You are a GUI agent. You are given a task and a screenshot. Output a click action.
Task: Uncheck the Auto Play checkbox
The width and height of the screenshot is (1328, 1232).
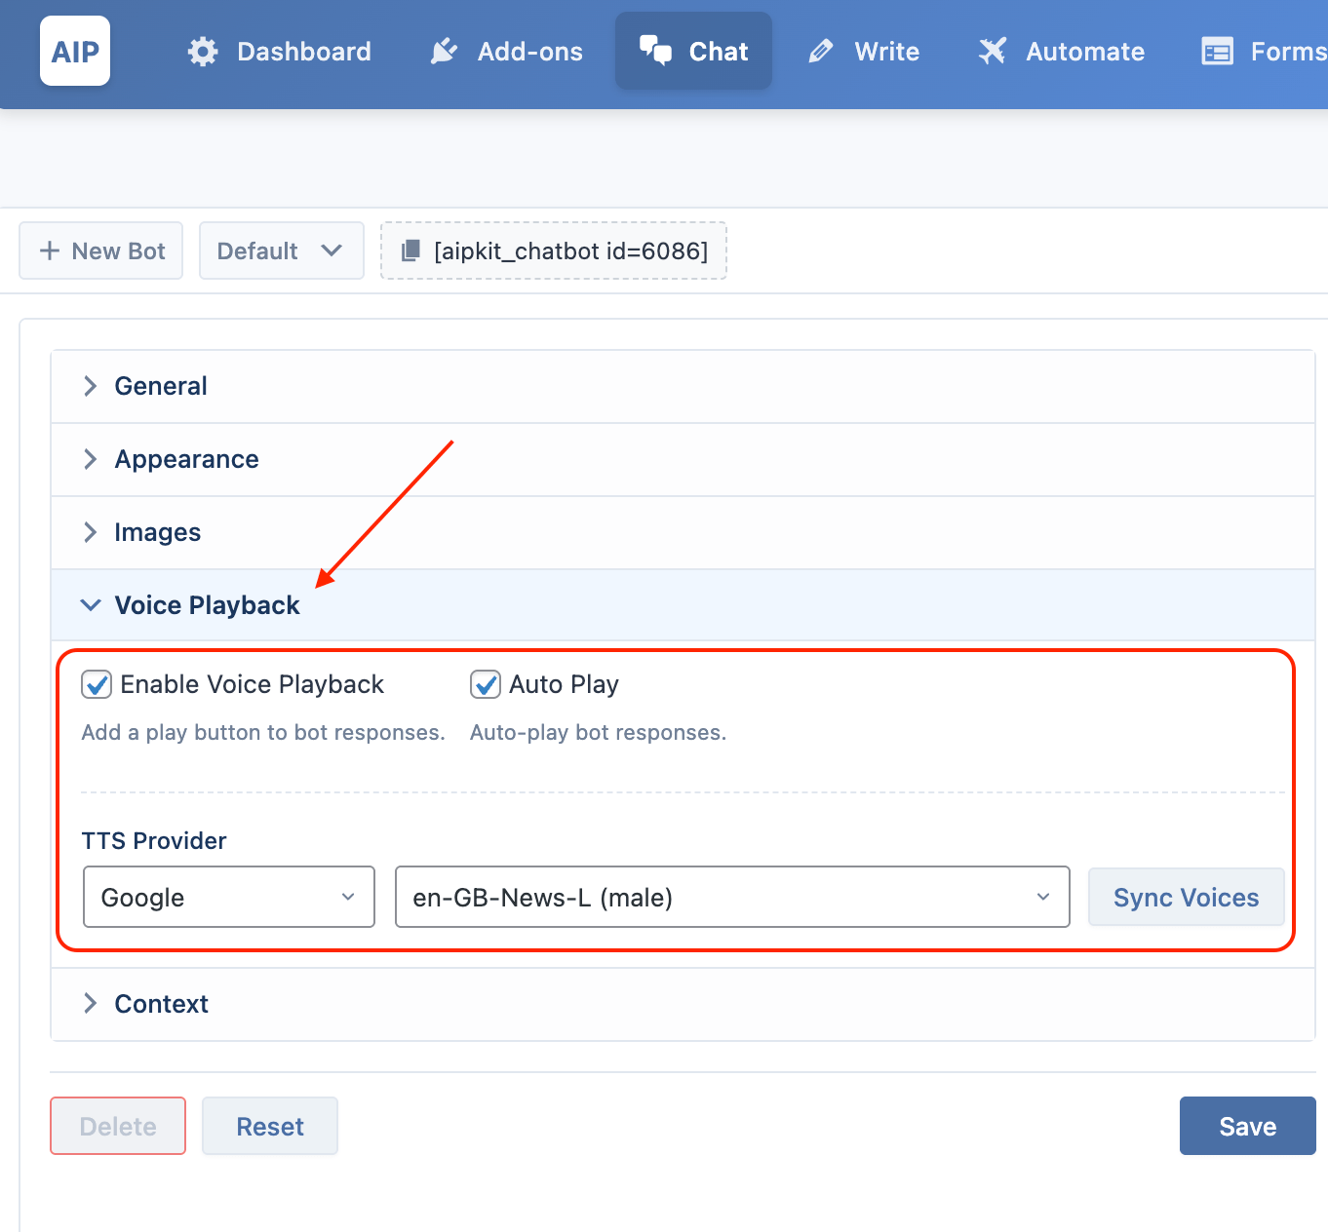(486, 684)
